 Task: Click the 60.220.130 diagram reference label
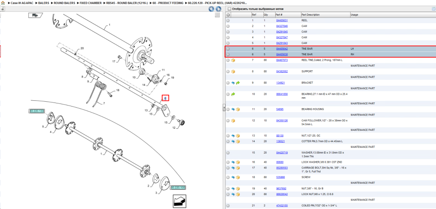[x=37, y=111]
